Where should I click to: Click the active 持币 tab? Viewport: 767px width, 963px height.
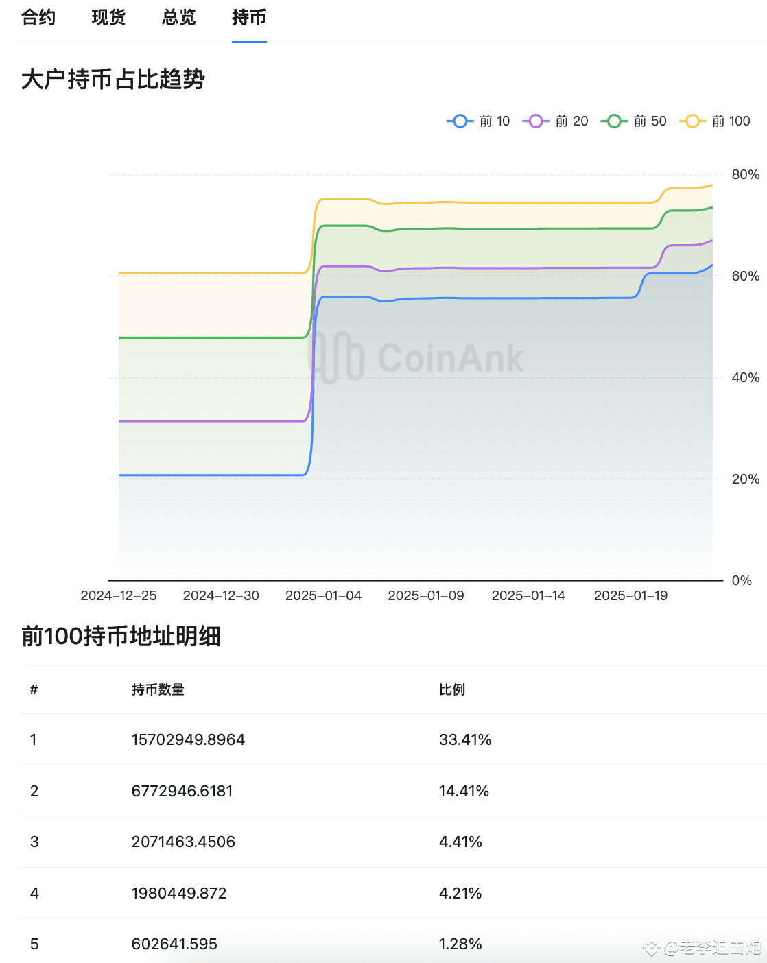pos(249,17)
